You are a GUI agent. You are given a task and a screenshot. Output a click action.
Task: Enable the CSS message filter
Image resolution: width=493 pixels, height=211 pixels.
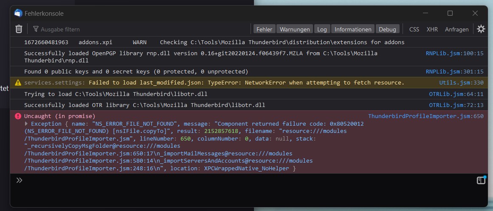[414, 29]
